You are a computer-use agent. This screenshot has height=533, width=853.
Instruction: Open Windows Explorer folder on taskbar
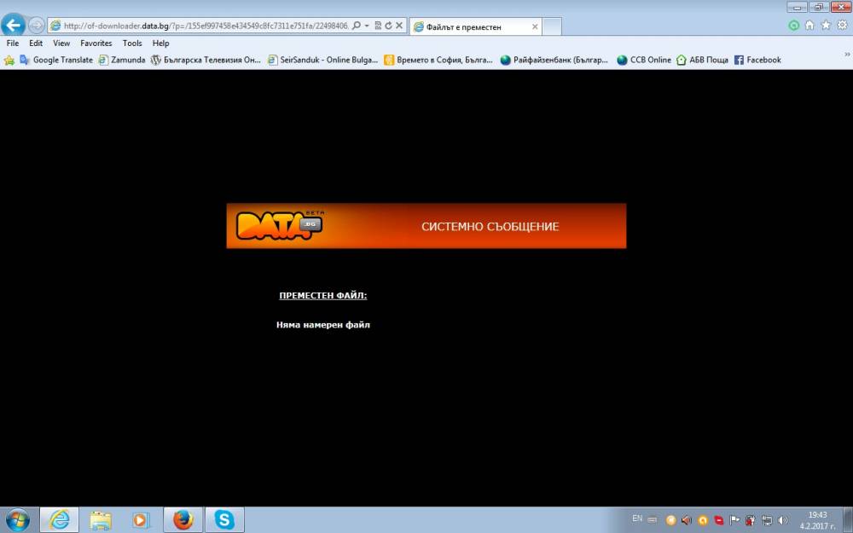point(101,520)
